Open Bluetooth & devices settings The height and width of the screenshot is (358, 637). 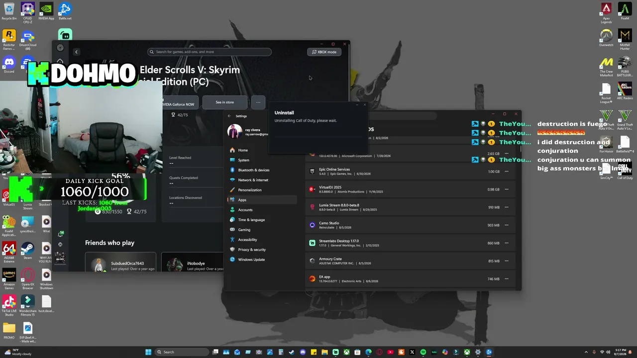(262, 170)
